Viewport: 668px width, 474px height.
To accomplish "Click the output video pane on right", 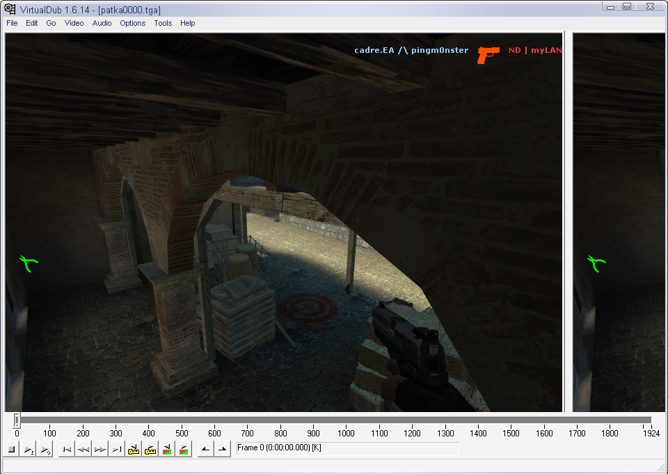I will tap(619, 223).
